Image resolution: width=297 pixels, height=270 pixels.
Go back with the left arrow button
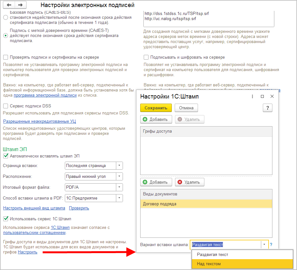coord(9,5)
